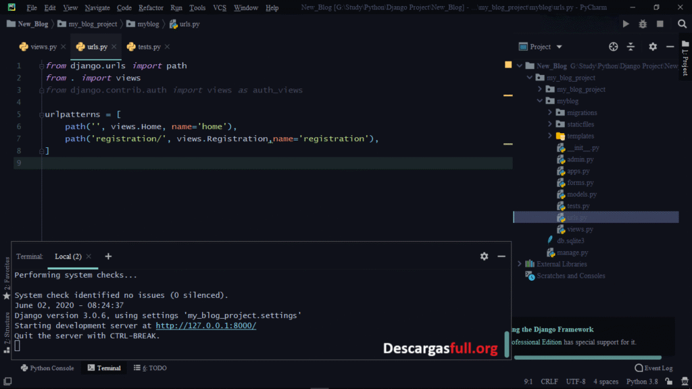Switch to the views.py editor tab

point(43,47)
